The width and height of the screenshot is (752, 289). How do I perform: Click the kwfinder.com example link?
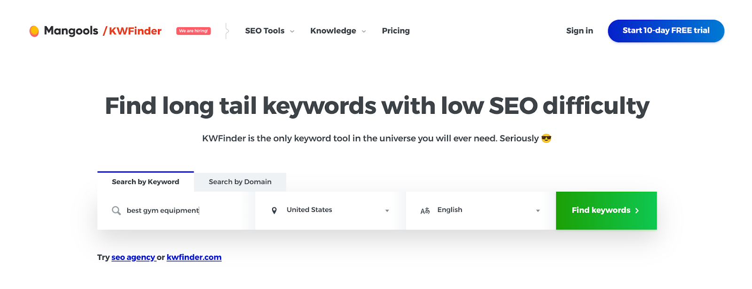(194, 258)
